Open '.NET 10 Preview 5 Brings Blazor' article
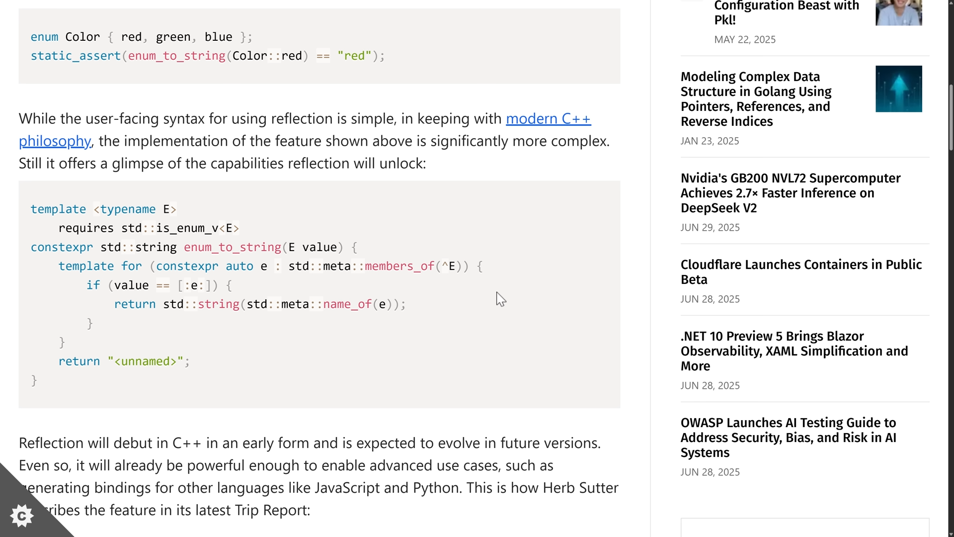Image resolution: width=954 pixels, height=537 pixels. 794,351
